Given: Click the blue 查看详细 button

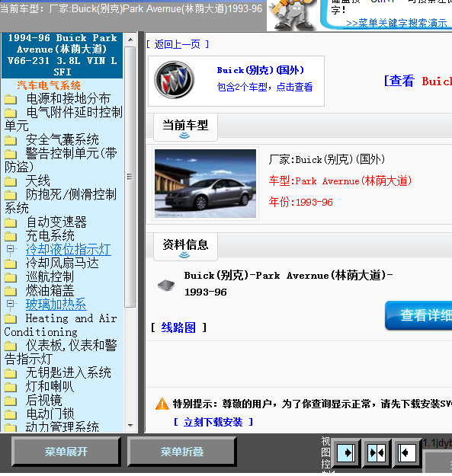Looking at the screenshot, I should pyautogui.click(x=418, y=315).
